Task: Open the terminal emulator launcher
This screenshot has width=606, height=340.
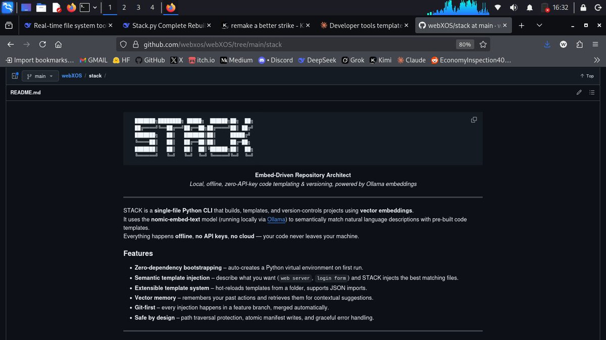Action: pyautogui.click(x=85, y=8)
